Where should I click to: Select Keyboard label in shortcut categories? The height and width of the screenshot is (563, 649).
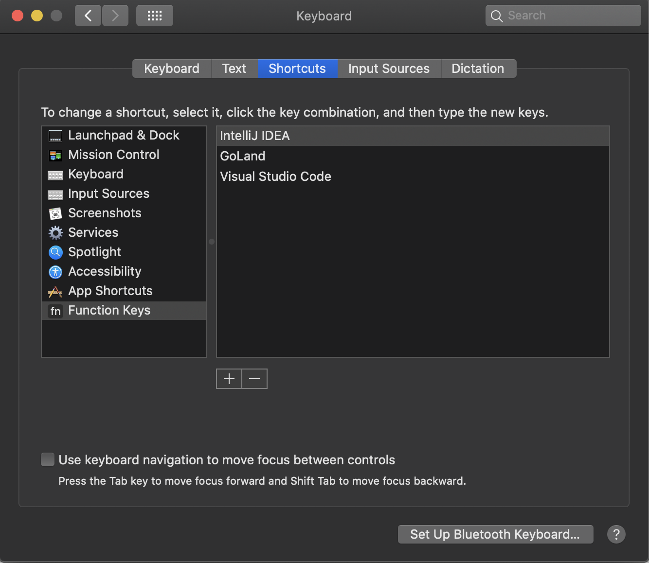pos(96,174)
